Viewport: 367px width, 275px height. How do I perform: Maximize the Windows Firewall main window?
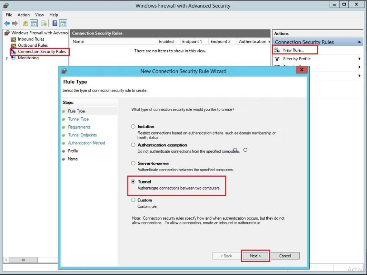tap(344, 4)
